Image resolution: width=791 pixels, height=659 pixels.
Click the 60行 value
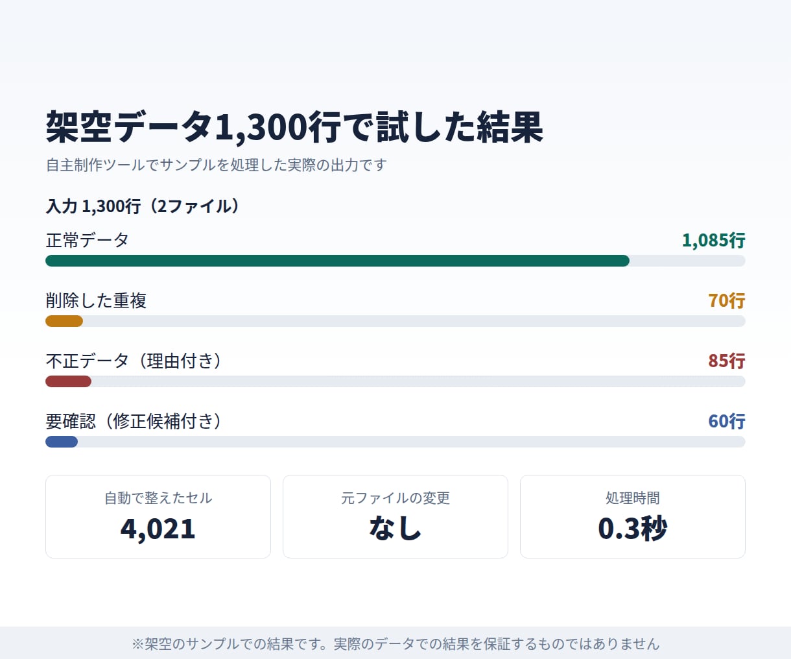click(727, 421)
